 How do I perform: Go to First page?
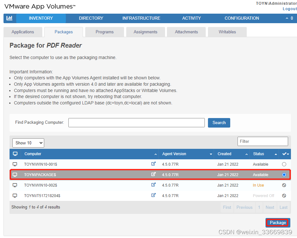pos(227,207)
